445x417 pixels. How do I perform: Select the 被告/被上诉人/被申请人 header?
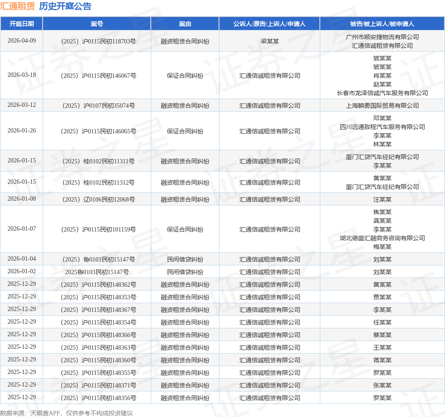click(x=382, y=24)
